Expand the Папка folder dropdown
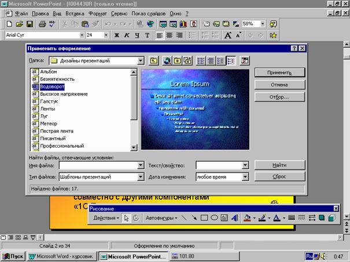The height and width of the screenshot is (262, 350). tap(141, 60)
